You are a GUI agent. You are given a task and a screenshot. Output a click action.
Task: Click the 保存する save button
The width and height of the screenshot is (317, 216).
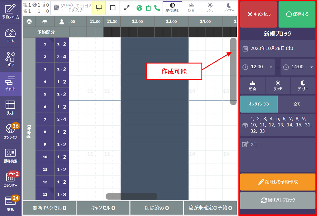[x=297, y=14]
